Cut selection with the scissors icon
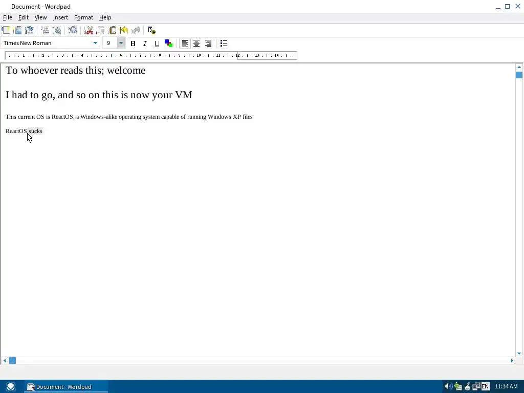Image resolution: width=524 pixels, height=393 pixels. [x=89, y=30]
